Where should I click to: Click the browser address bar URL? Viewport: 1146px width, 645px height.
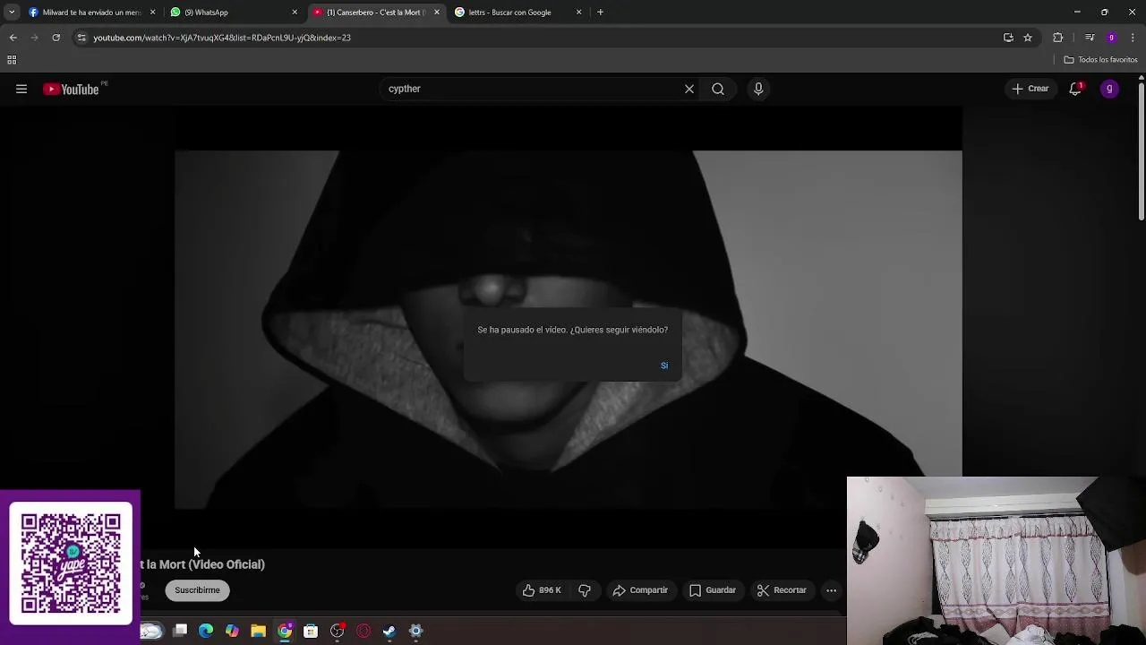pos(222,38)
